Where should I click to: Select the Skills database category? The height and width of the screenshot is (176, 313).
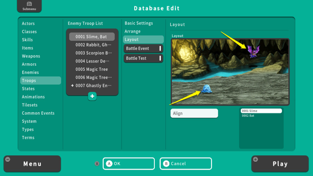coord(28,40)
